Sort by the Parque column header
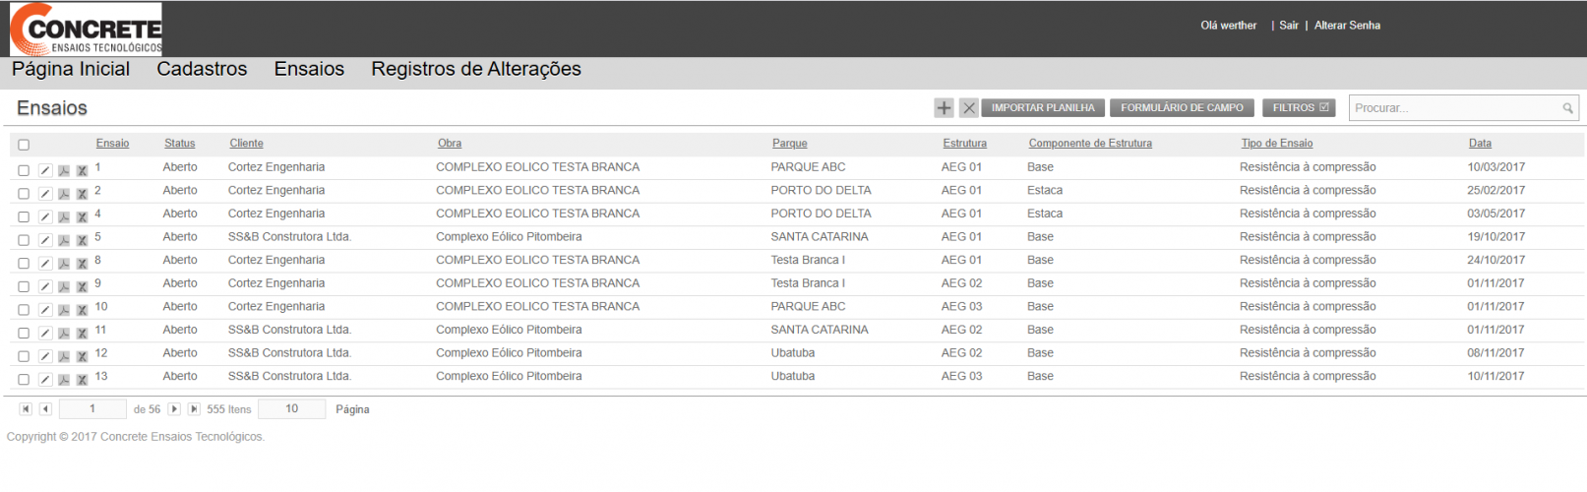Screen dimensions: 1587x492 click(x=789, y=144)
